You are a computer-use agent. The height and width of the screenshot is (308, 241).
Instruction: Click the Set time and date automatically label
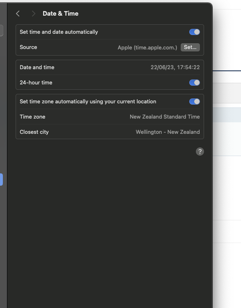tap(59, 32)
